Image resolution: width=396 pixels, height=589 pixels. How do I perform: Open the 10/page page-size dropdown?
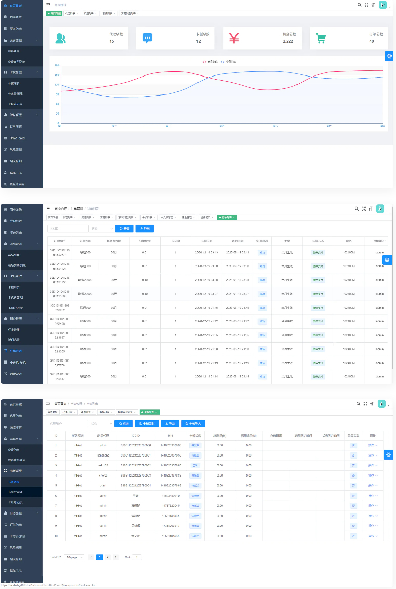(x=74, y=557)
